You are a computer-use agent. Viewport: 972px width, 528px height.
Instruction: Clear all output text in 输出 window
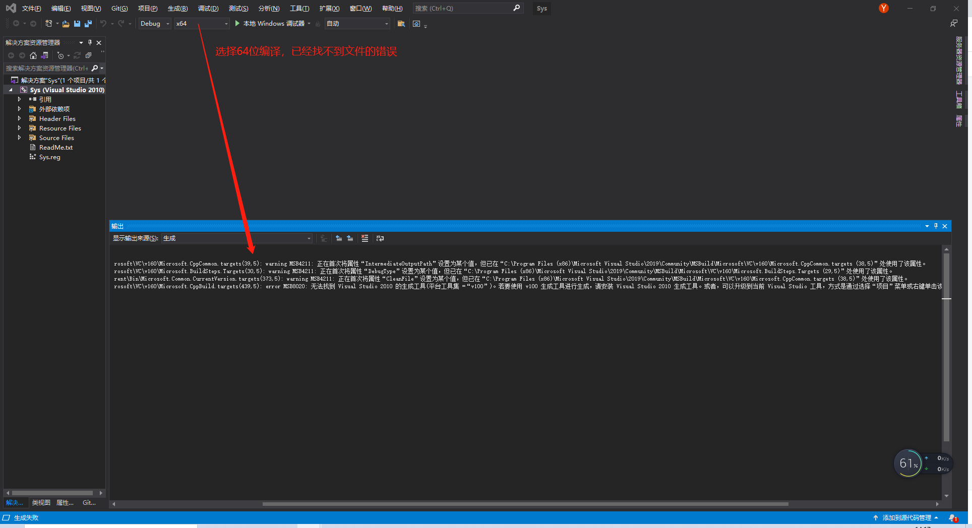coord(365,238)
